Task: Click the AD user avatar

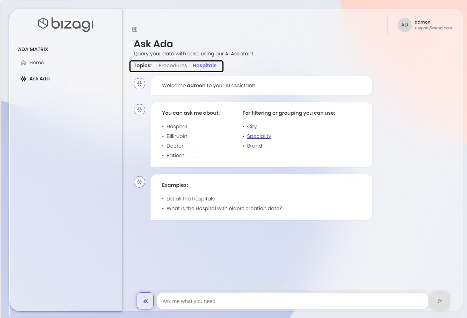Action: click(x=405, y=25)
